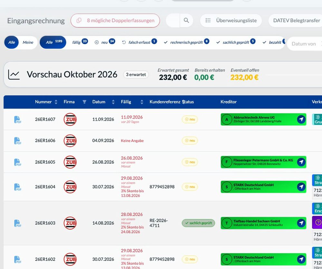Image resolution: width=322 pixels, height=269 pixels.
Task: Click the search input field
Action: [173, 20]
